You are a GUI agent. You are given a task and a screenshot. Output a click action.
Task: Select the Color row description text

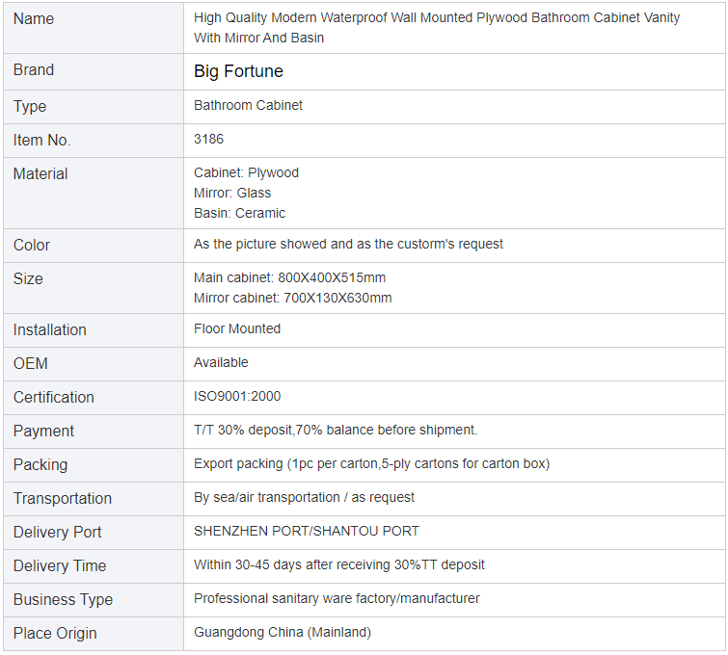[348, 244]
